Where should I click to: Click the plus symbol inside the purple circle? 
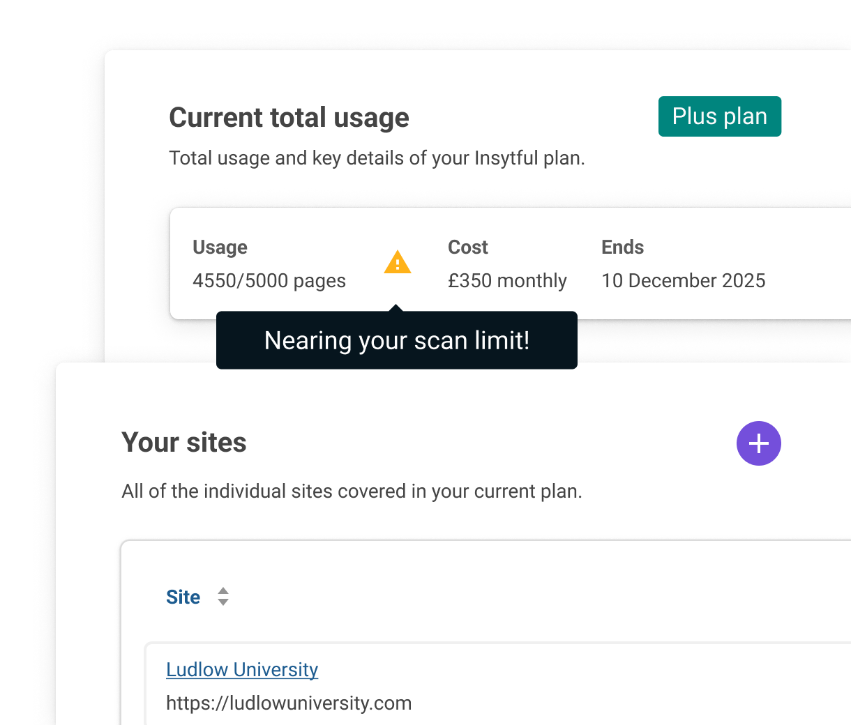coord(759,443)
